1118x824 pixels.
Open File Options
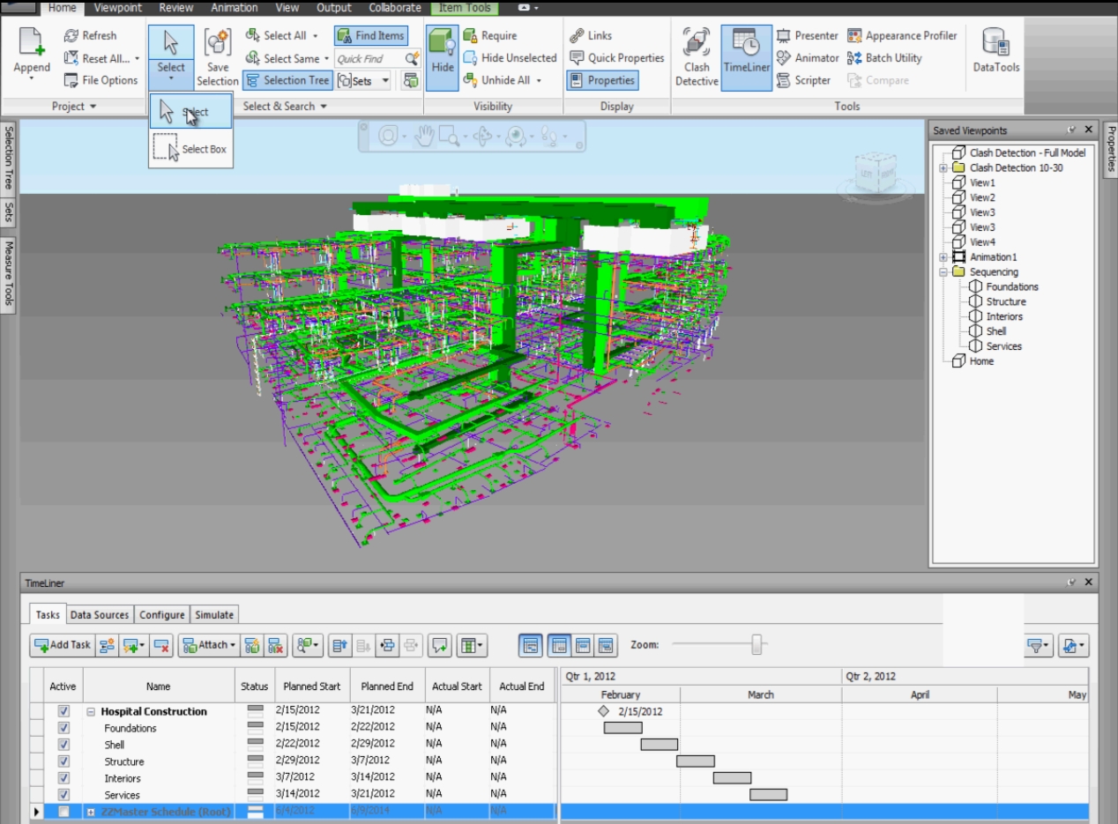[101, 80]
